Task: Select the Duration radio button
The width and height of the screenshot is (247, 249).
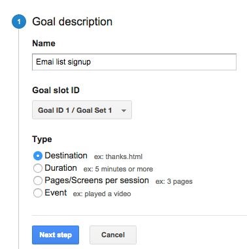Action: [38, 168]
